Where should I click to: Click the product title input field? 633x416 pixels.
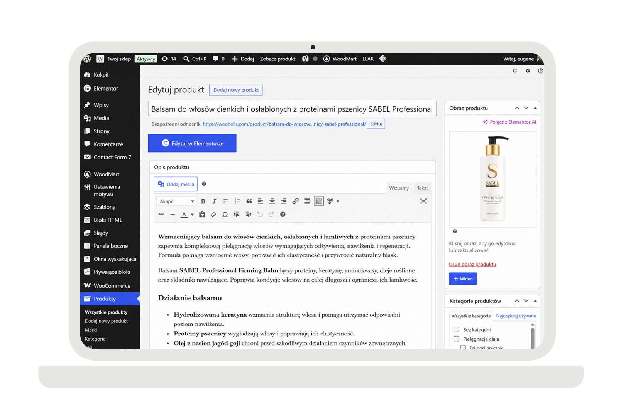(292, 109)
